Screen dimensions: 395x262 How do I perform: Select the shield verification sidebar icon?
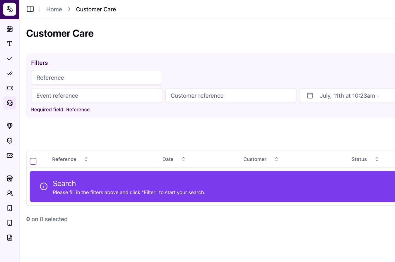tap(9, 141)
